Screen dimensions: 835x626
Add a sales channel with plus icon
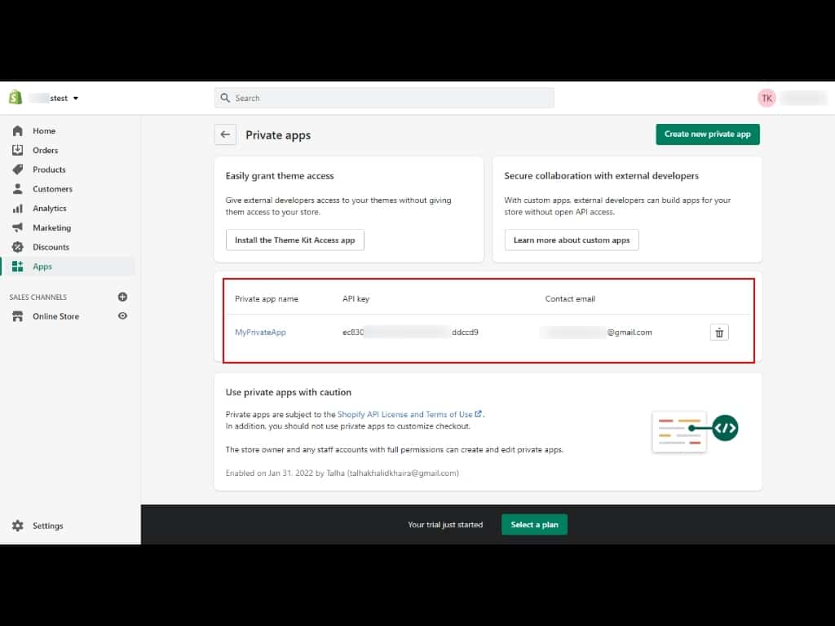[x=122, y=298]
